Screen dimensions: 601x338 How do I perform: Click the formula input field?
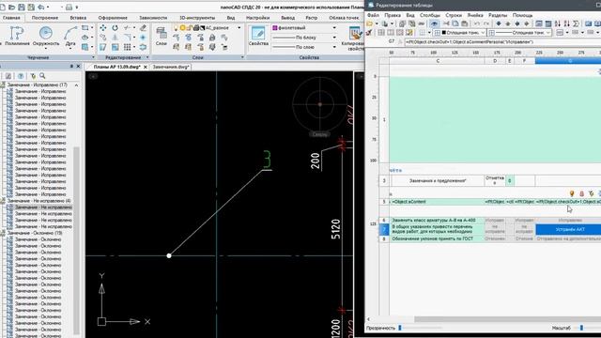tap(502, 41)
